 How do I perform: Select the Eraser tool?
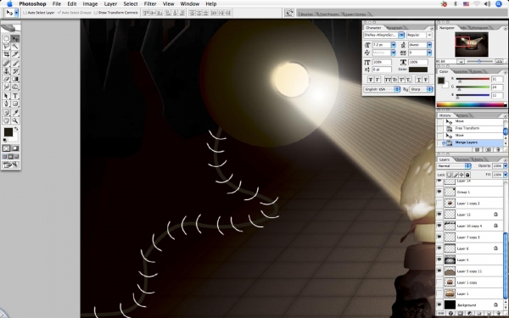point(6,79)
